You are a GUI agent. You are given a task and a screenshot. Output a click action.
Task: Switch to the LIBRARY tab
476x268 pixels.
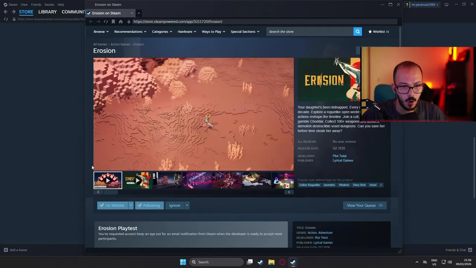point(48,12)
